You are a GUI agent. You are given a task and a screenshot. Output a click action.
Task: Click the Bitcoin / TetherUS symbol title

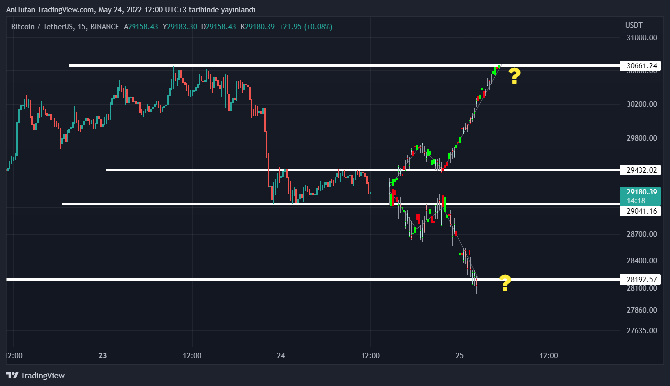coord(42,26)
